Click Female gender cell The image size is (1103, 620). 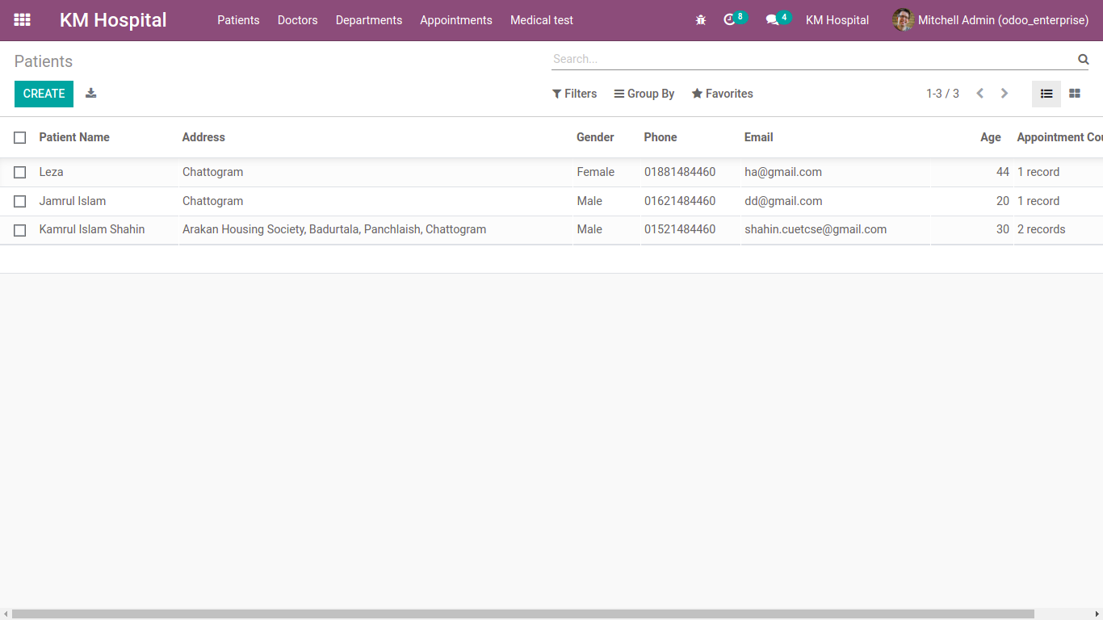coord(596,172)
